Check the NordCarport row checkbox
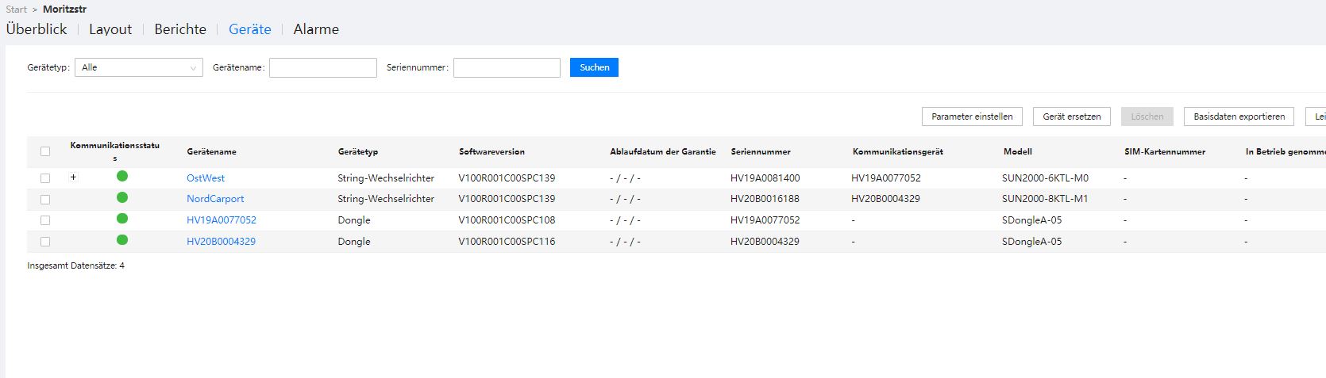Image resolution: width=1326 pixels, height=378 pixels. 45,200
